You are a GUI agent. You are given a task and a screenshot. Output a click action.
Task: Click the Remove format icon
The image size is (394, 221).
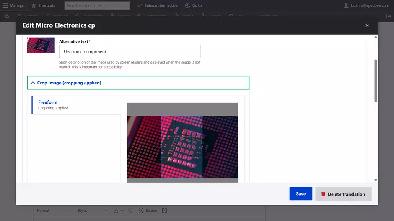click(130, 211)
